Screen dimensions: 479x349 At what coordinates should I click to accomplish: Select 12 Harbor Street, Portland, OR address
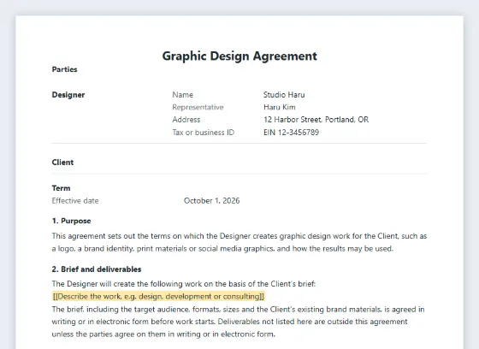point(316,120)
